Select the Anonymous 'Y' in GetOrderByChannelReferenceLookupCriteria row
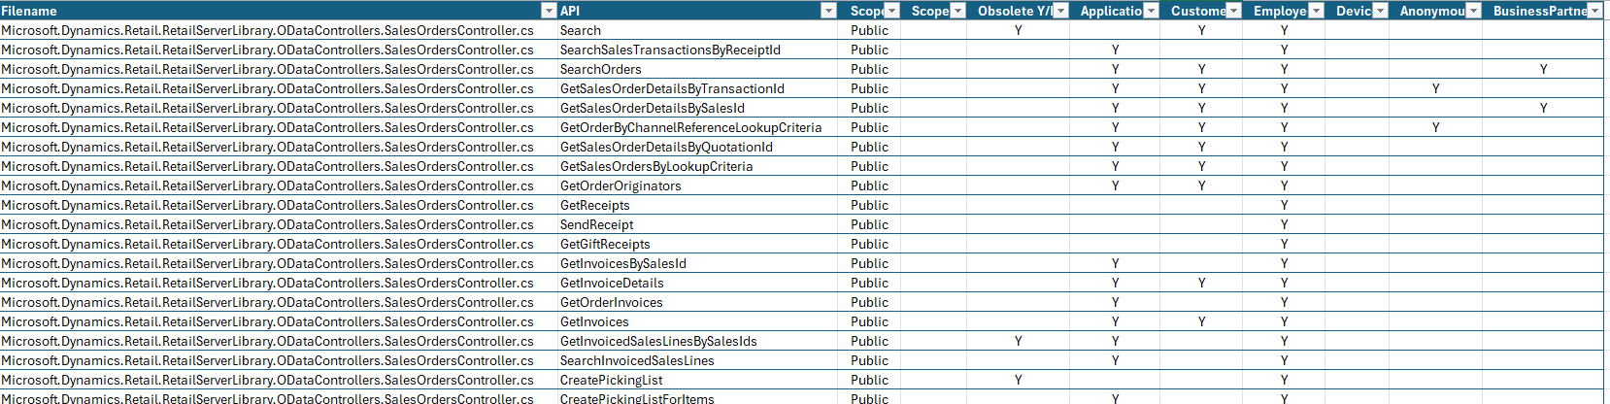The image size is (1610, 404). [x=1435, y=127]
